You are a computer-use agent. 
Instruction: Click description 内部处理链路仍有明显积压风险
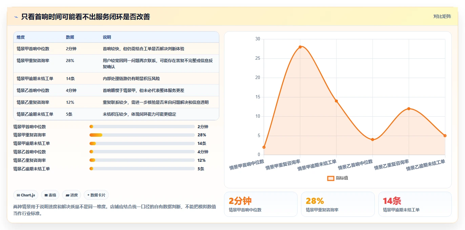(x=132, y=79)
